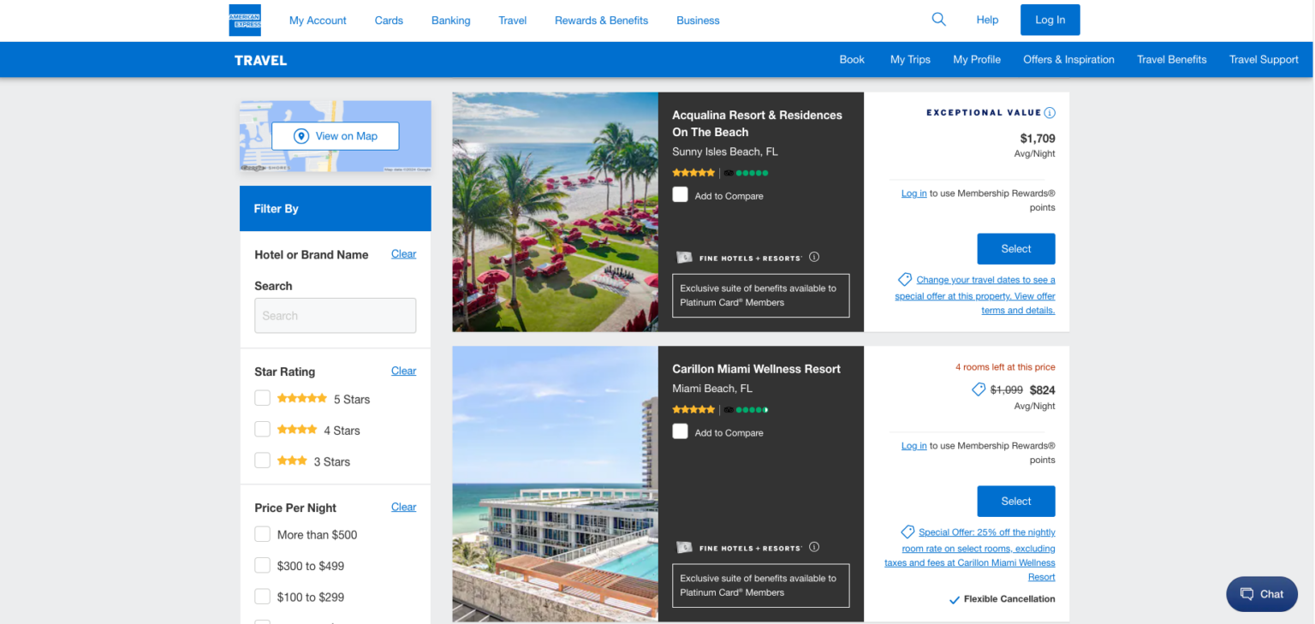1315x624 pixels.
Task: Tick Add to Compare for Acqualina Resort
Action: click(680, 195)
